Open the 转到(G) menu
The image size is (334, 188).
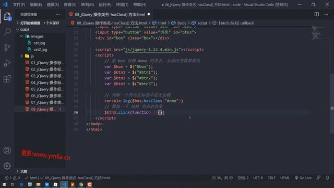coord(87,5)
